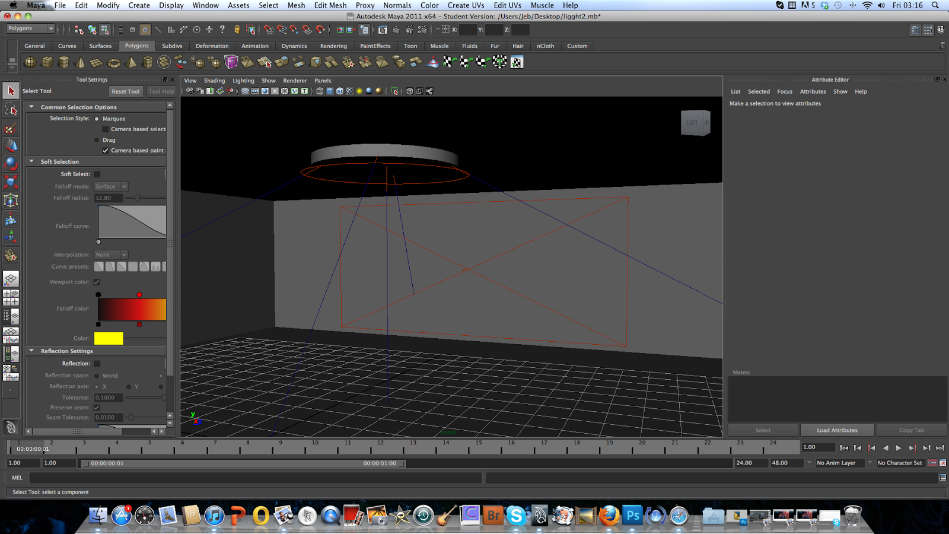Screen dimensions: 949x534
Task: Open Photoshop from the Dock
Action: tap(632, 516)
